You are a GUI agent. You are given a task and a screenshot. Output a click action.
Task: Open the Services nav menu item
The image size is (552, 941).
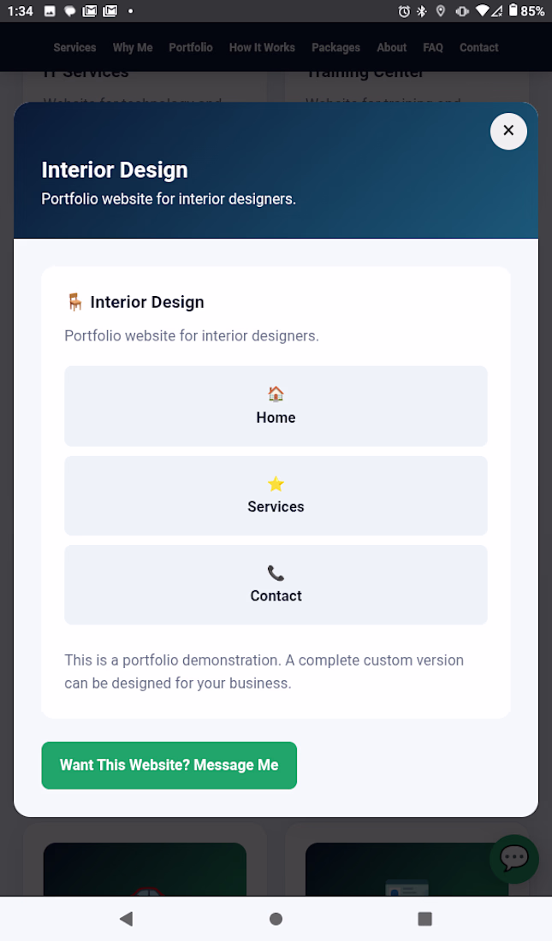click(x=74, y=47)
